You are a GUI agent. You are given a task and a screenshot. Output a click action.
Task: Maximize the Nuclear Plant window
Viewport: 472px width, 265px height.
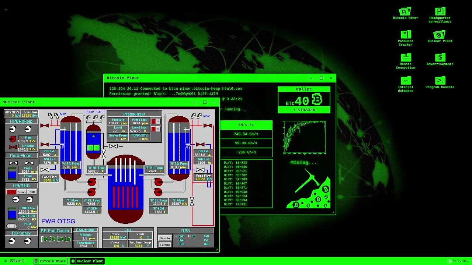[205, 102]
